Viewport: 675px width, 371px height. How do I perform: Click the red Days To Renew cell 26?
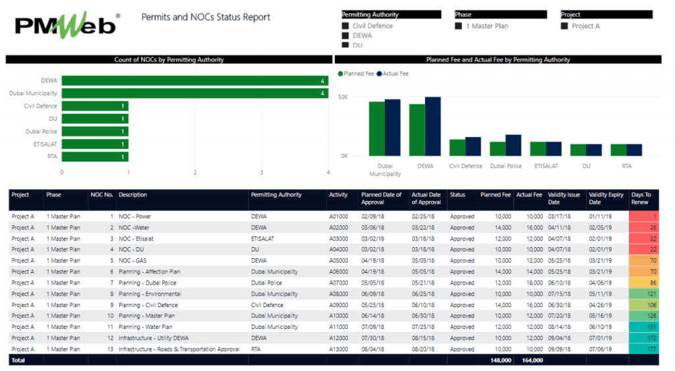click(x=643, y=228)
